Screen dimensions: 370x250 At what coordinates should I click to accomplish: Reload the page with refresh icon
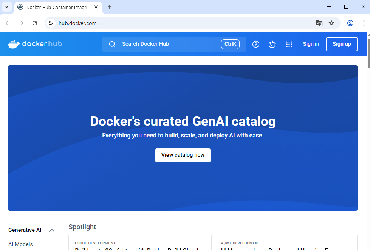pos(35,23)
